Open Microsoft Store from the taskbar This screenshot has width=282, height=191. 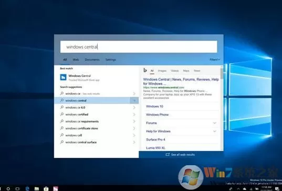pos(46,189)
